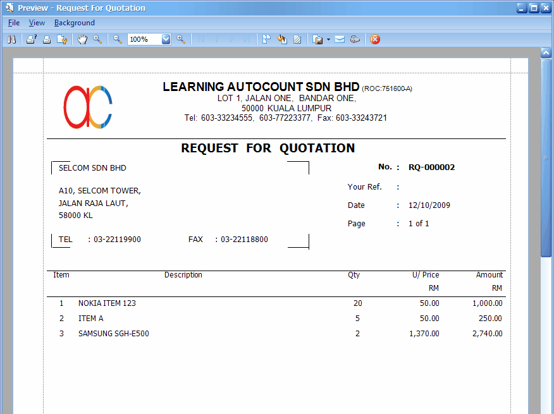Click the SELCOM SDN BHD supplier name

[92, 167]
